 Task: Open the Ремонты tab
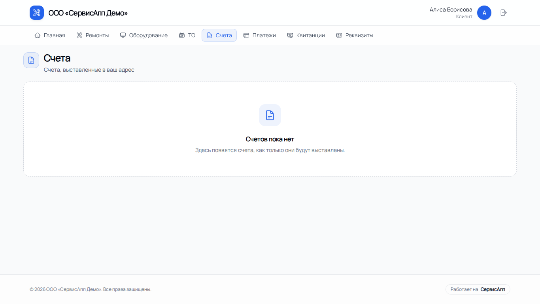point(93,35)
